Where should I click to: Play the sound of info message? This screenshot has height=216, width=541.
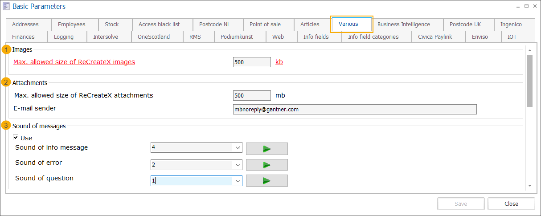point(266,148)
